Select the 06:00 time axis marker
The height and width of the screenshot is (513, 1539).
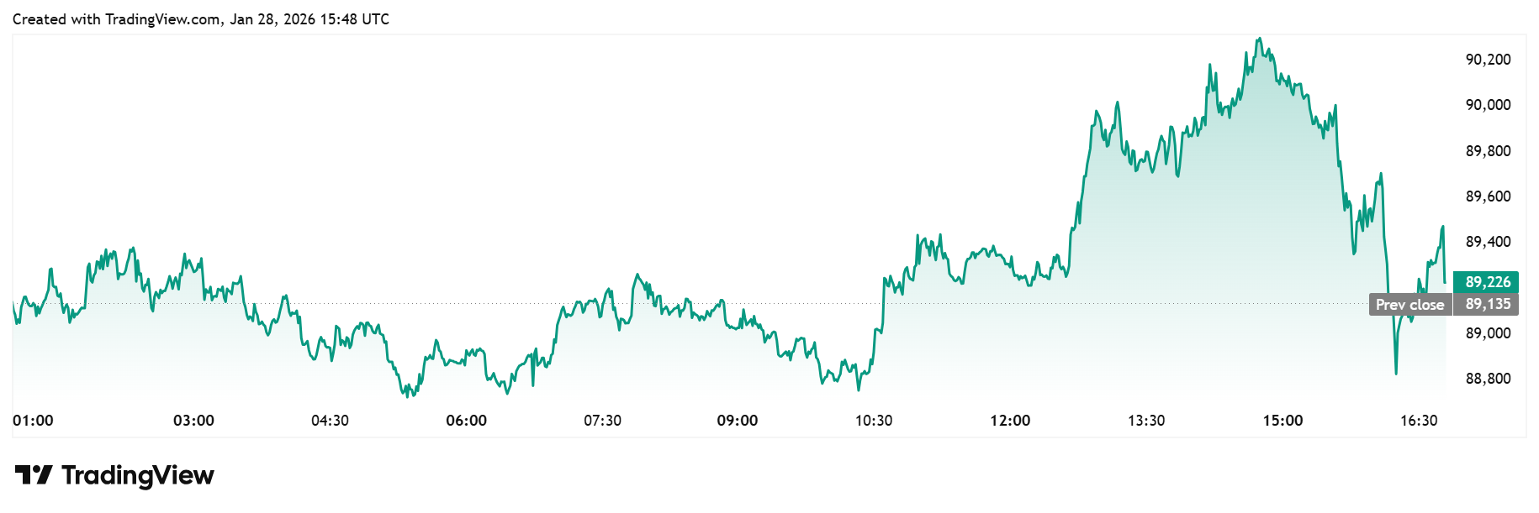466,421
